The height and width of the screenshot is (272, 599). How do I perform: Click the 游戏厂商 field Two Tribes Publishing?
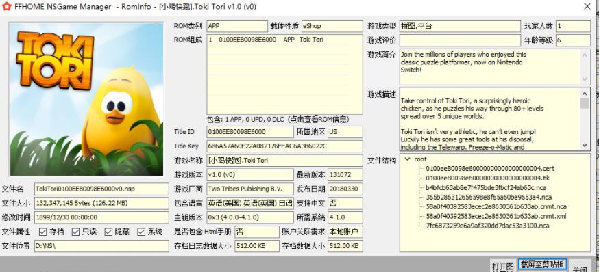click(250, 189)
